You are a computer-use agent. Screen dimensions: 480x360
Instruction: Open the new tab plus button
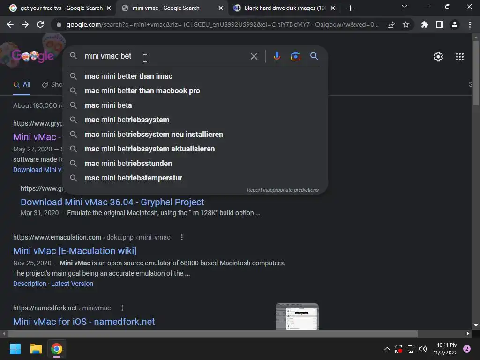click(x=351, y=8)
